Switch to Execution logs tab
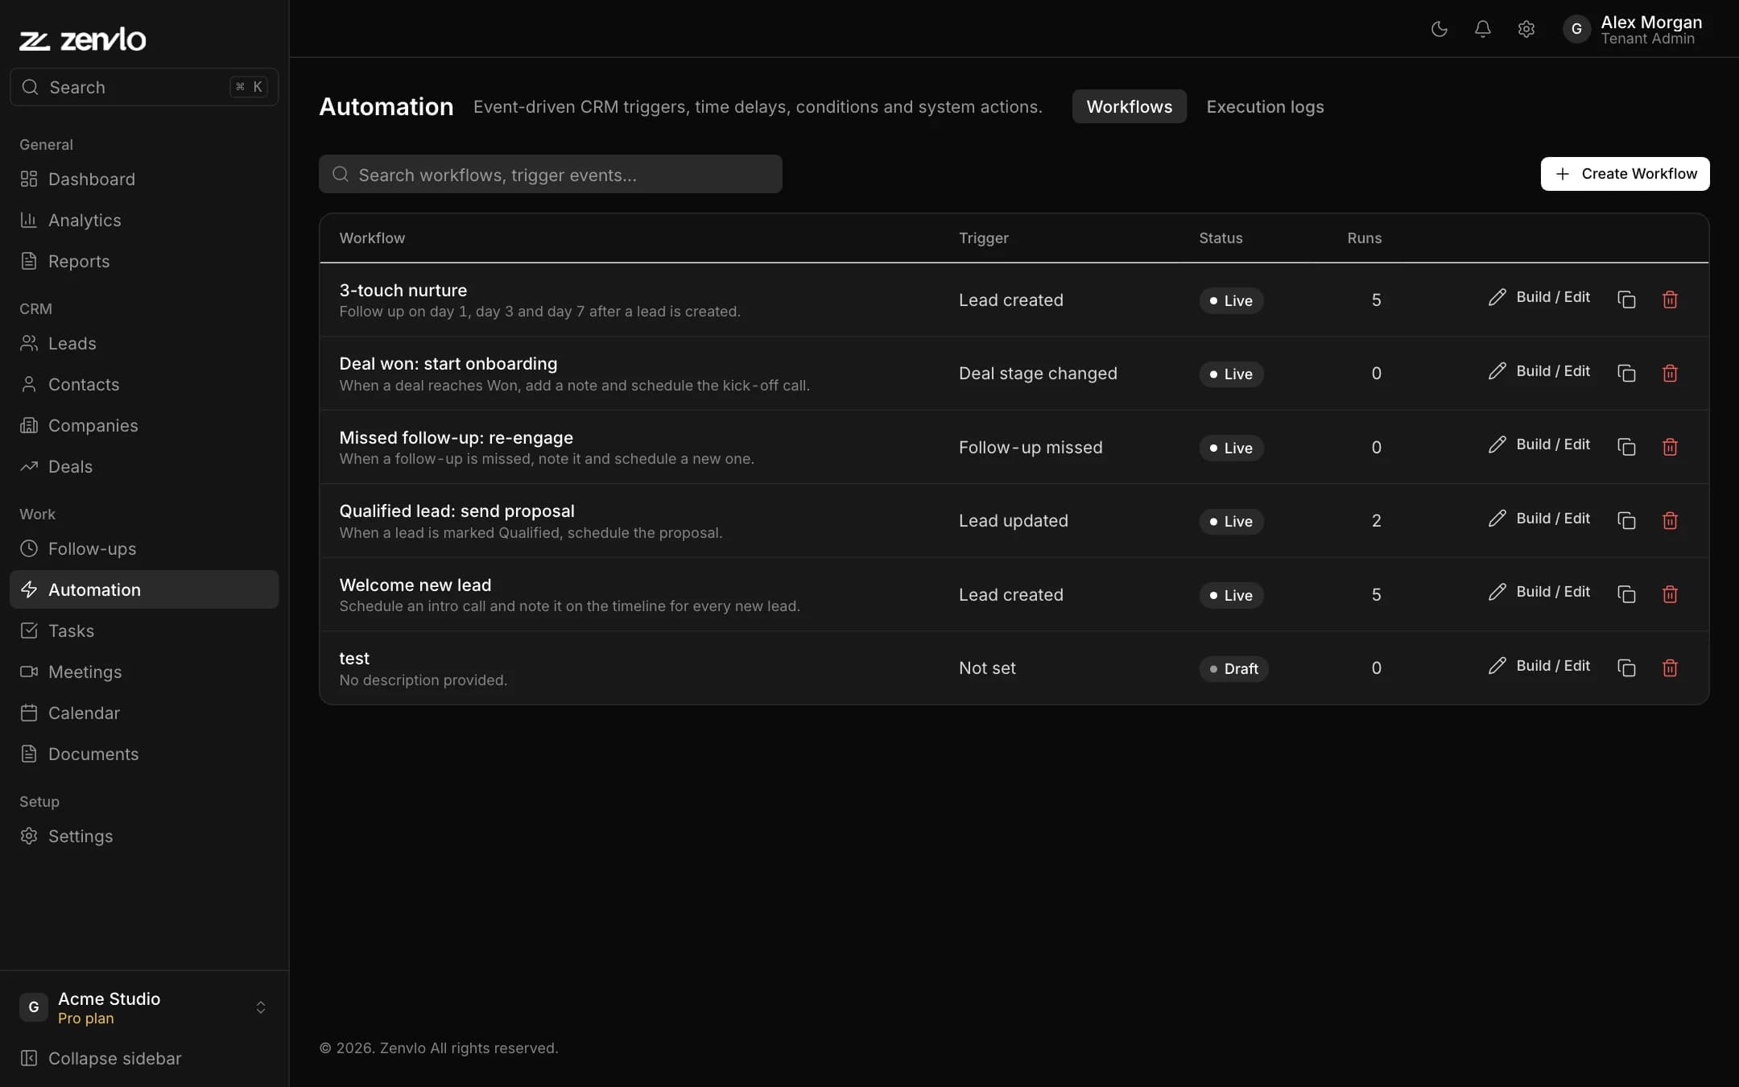The width and height of the screenshot is (1739, 1087). click(x=1265, y=106)
